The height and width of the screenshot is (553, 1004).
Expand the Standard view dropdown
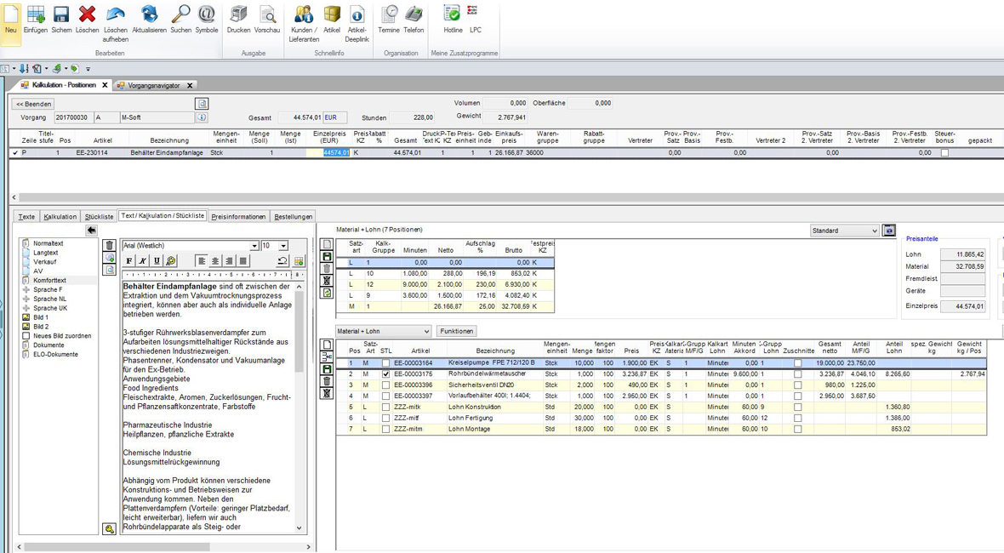coord(874,231)
